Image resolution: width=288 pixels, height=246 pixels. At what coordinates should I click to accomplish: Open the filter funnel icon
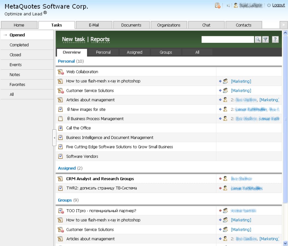[265, 40]
